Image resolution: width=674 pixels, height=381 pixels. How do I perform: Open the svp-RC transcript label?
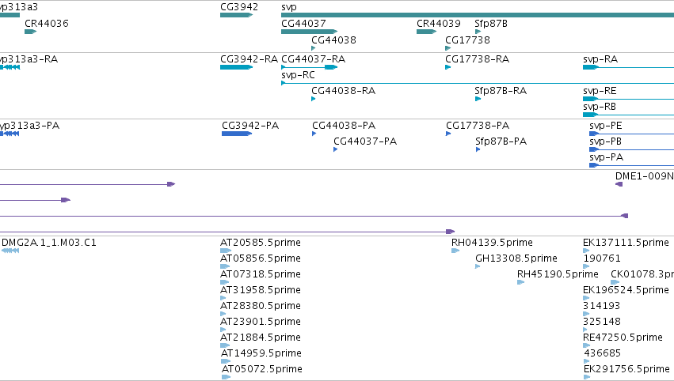click(x=298, y=74)
